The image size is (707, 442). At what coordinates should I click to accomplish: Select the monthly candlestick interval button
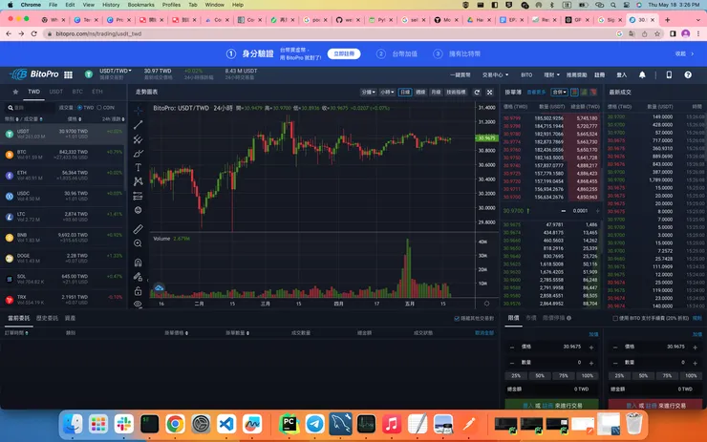click(436, 92)
